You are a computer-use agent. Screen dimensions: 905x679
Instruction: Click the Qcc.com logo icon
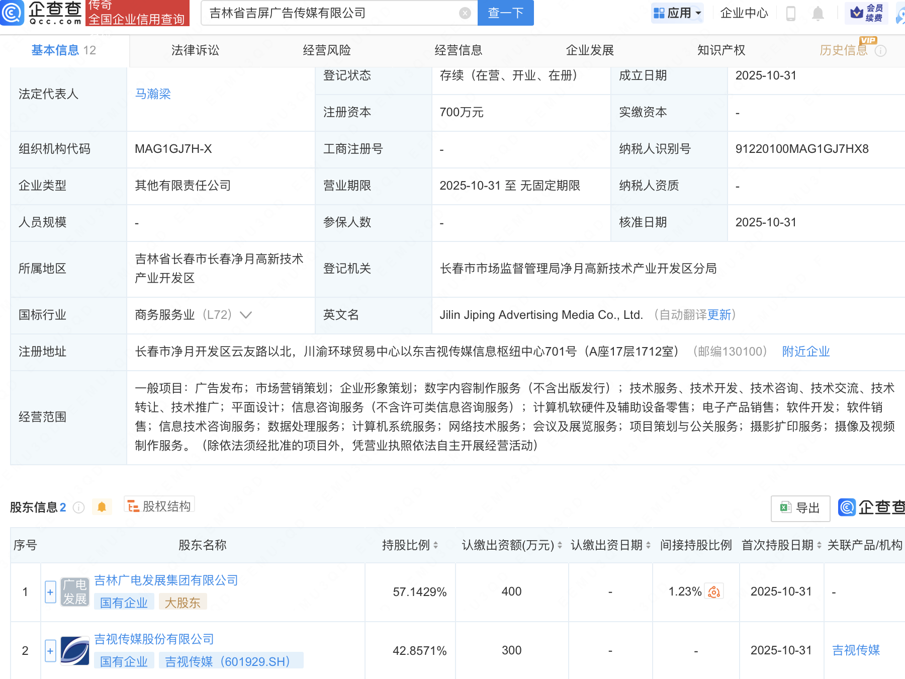(12, 13)
